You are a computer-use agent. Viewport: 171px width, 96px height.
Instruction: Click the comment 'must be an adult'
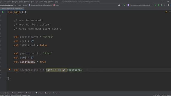tap(29, 20)
